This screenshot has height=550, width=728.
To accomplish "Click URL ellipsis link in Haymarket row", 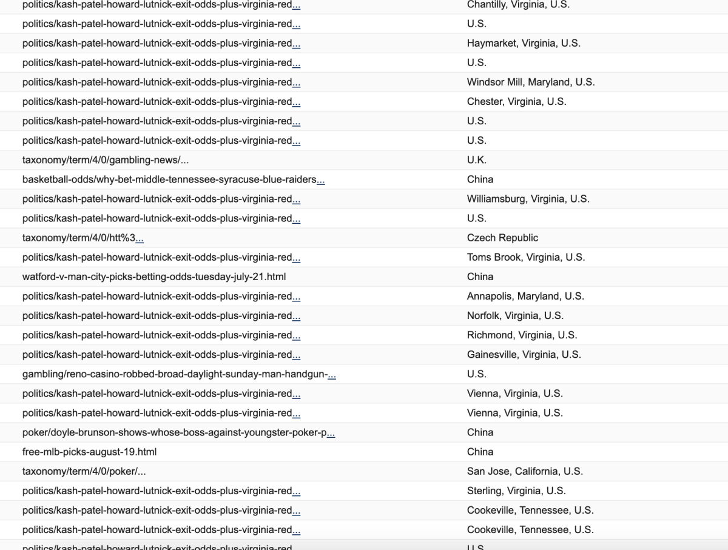I will tap(296, 44).
